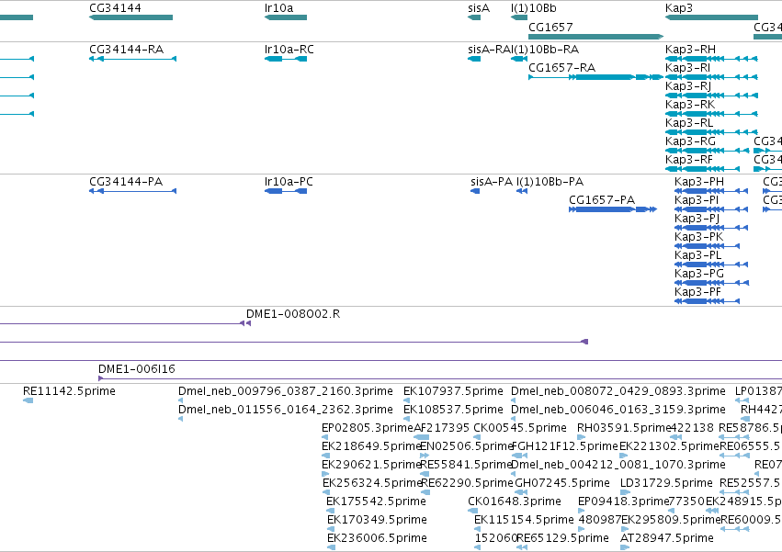Click the l(1)10Bb gene arrow

pyautogui.click(x=518, y=17)
